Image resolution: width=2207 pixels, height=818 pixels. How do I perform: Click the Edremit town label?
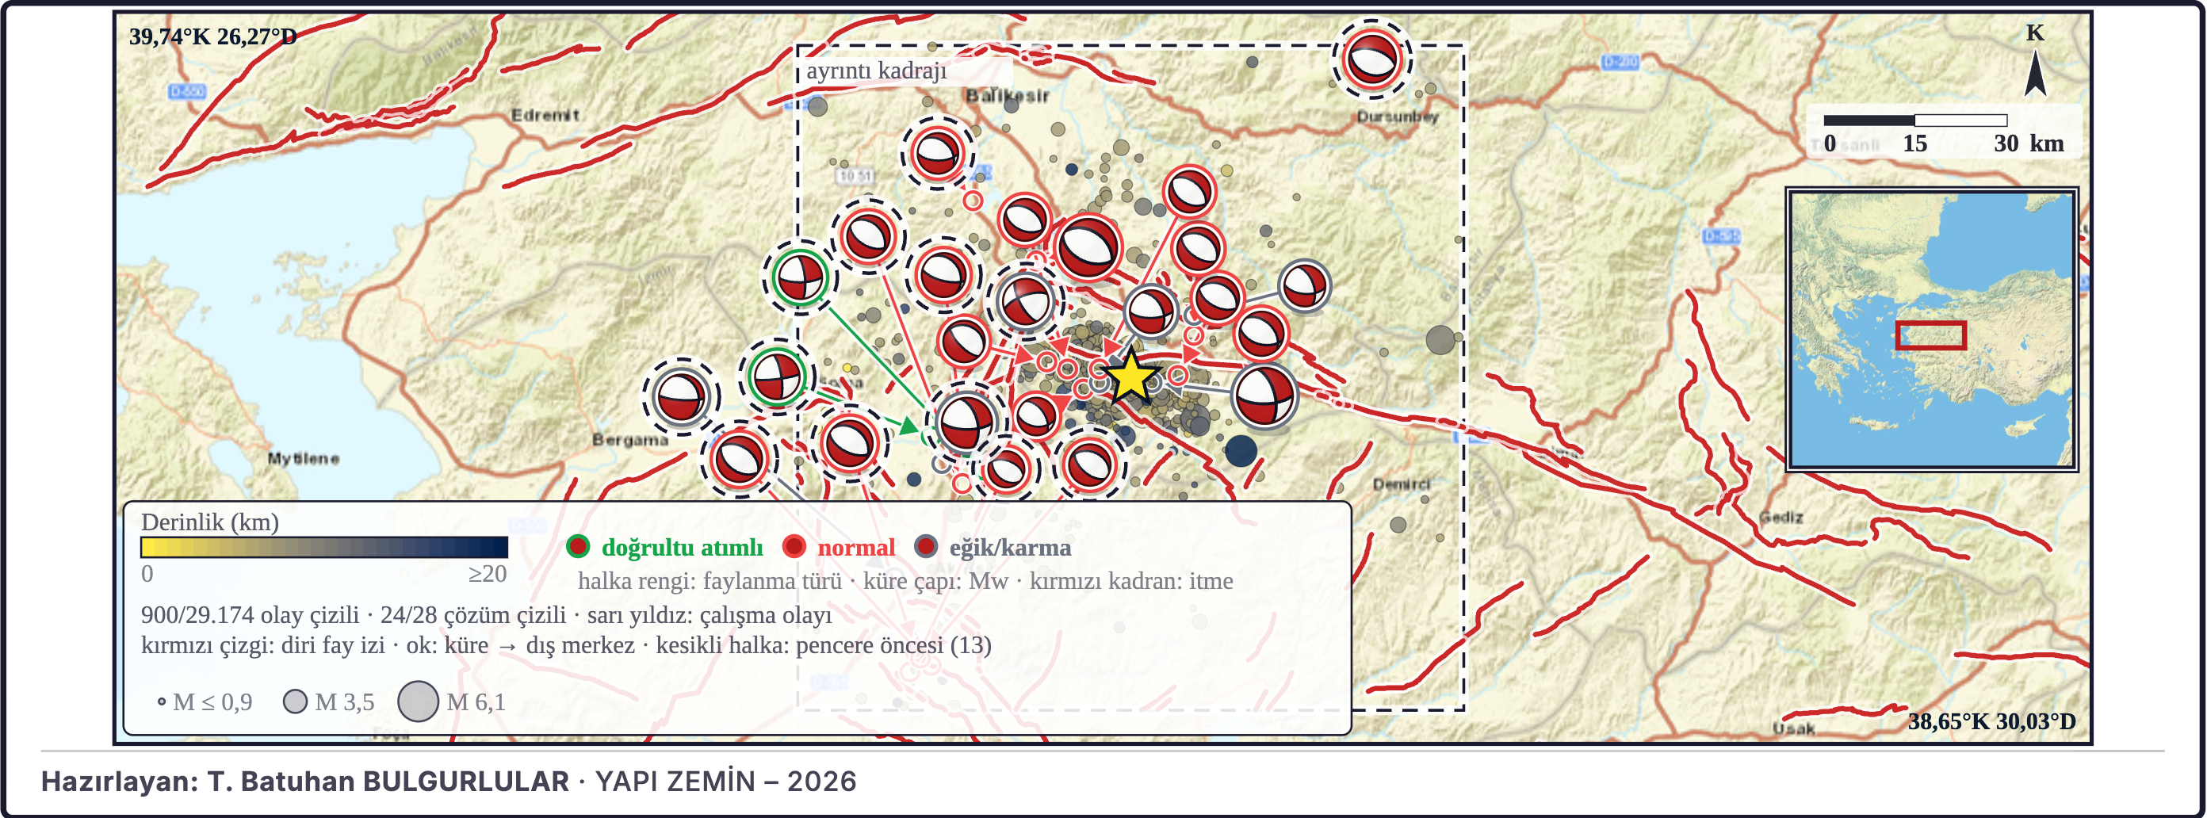pos(545,115)
